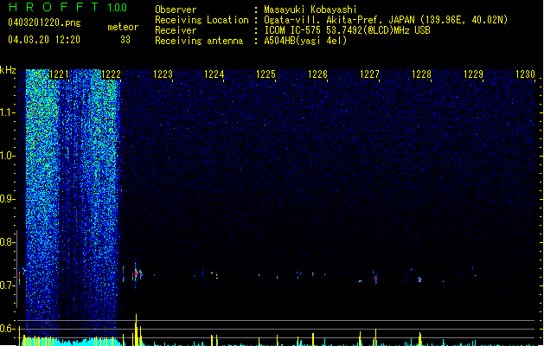Click the 1229 time marker
This screenshot has width=544, height=346.
pos(473,74)
